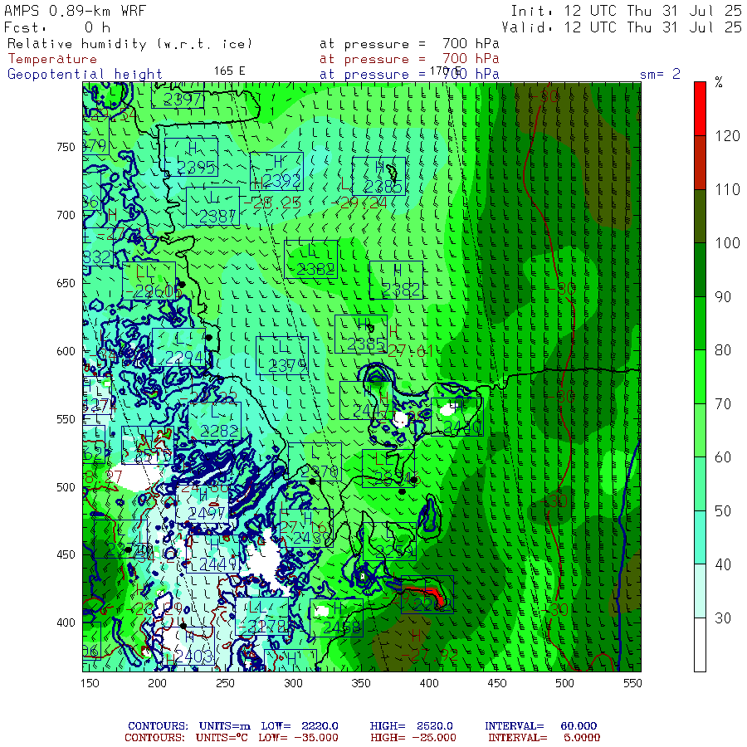
Task: Click the 'H 2392' geopotential high label box
Action: [x=276, y=172]
